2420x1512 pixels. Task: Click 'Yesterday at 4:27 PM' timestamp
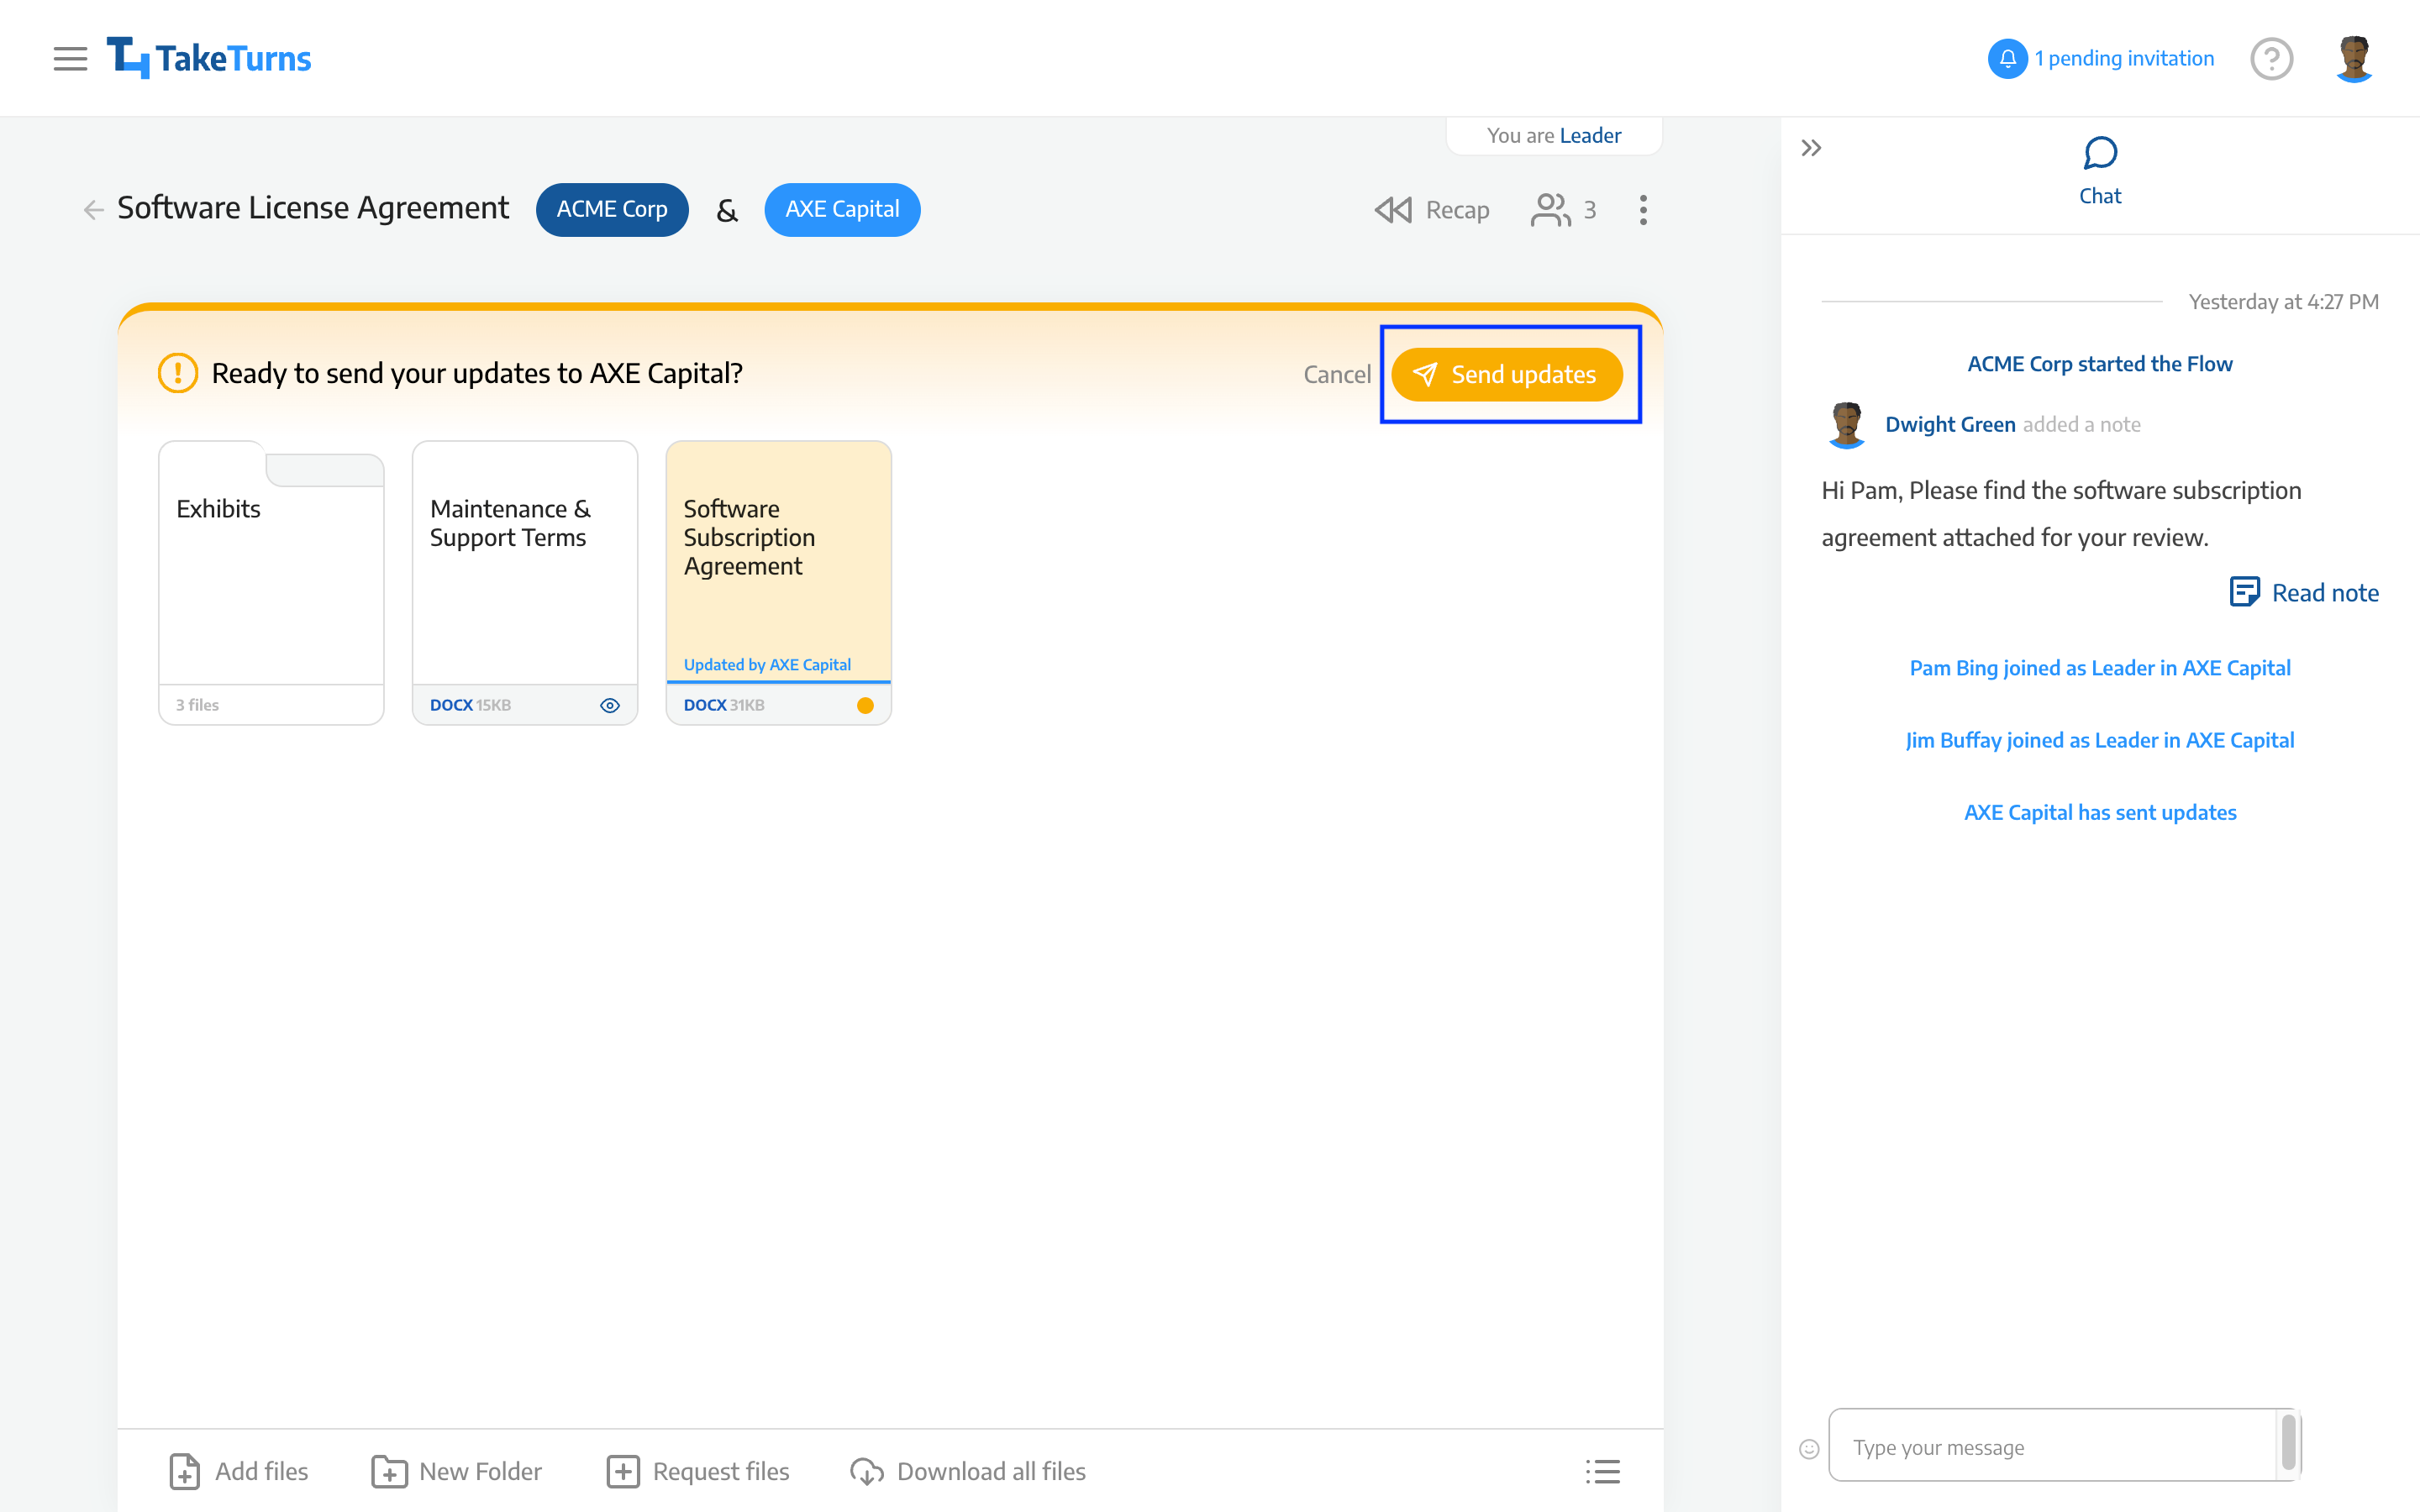[x=2284, y=301]
